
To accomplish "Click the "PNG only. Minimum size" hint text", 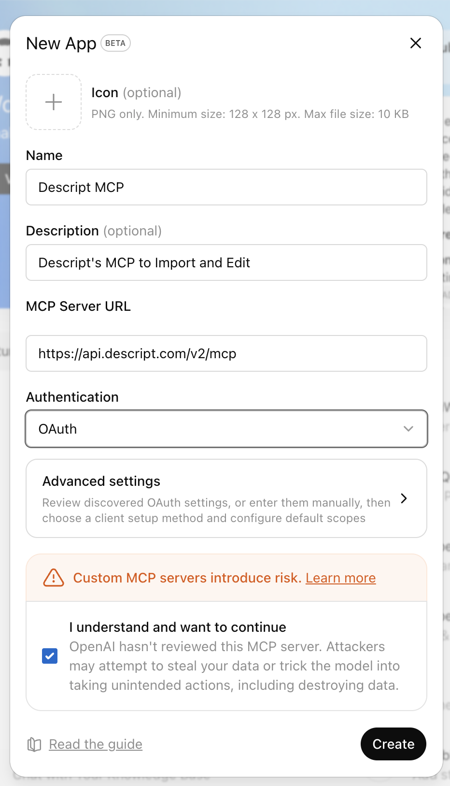I will (250, 114).
